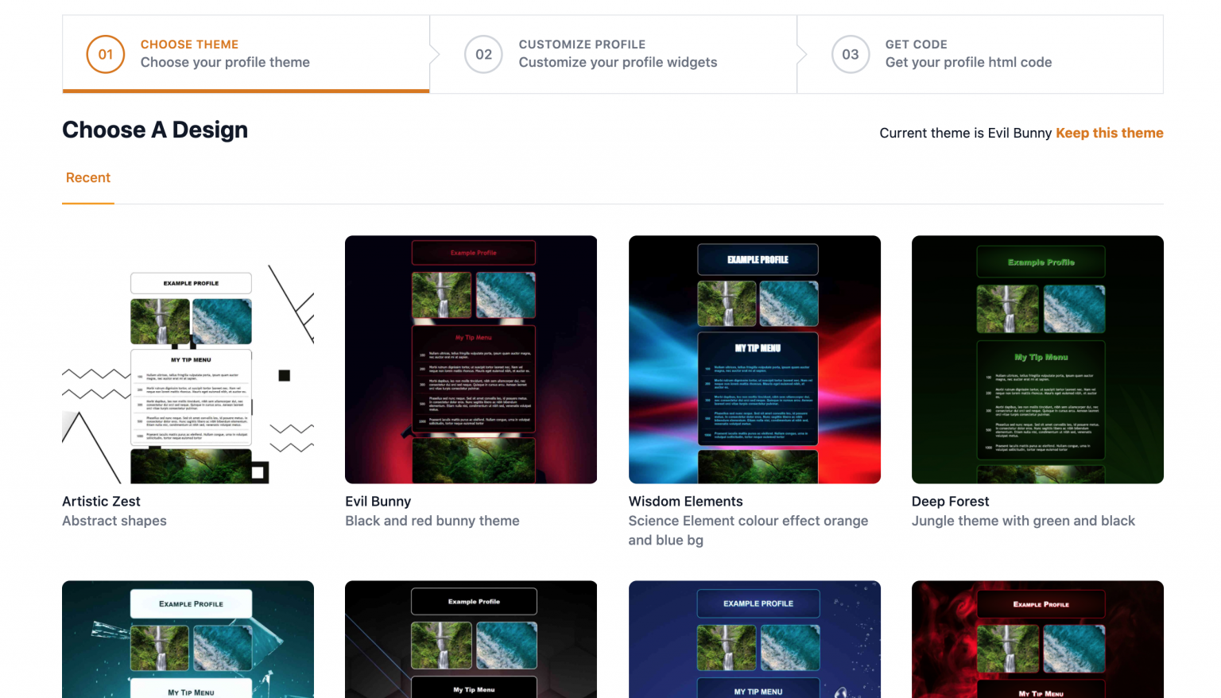
Task: Click the step 02 circle icon
Action: [483, 55]
